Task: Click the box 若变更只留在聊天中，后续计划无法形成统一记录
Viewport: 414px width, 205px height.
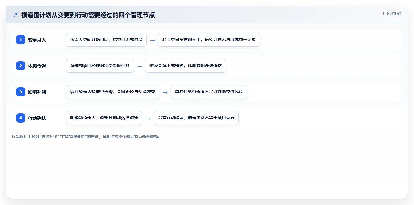Action: coord(209,40)
